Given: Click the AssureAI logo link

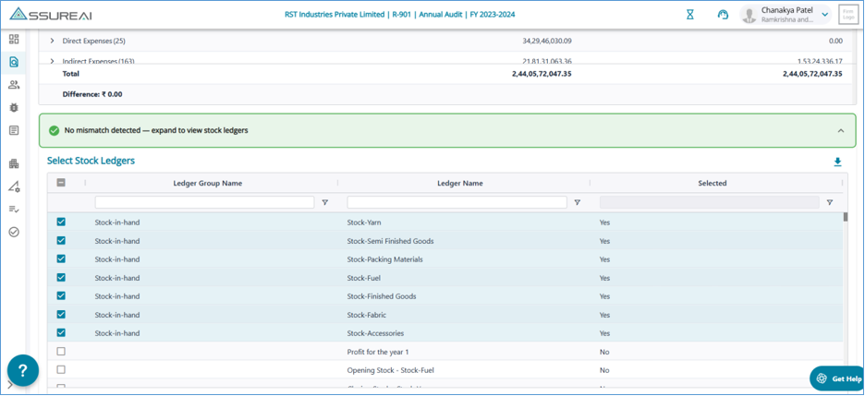Looking at the screenshot, I should [51, 15].
